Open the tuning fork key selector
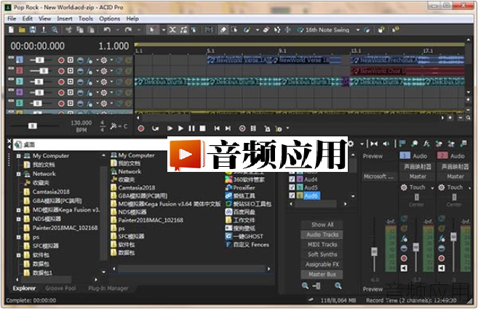The image size is (478, 309). pyautogui.click(x=114, y=126)
